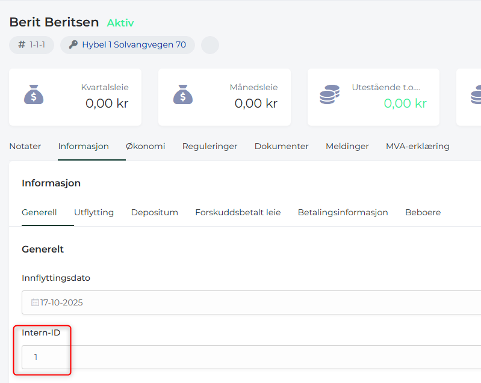Click the hash icon in 1-1-1 badge

point(22,44)
